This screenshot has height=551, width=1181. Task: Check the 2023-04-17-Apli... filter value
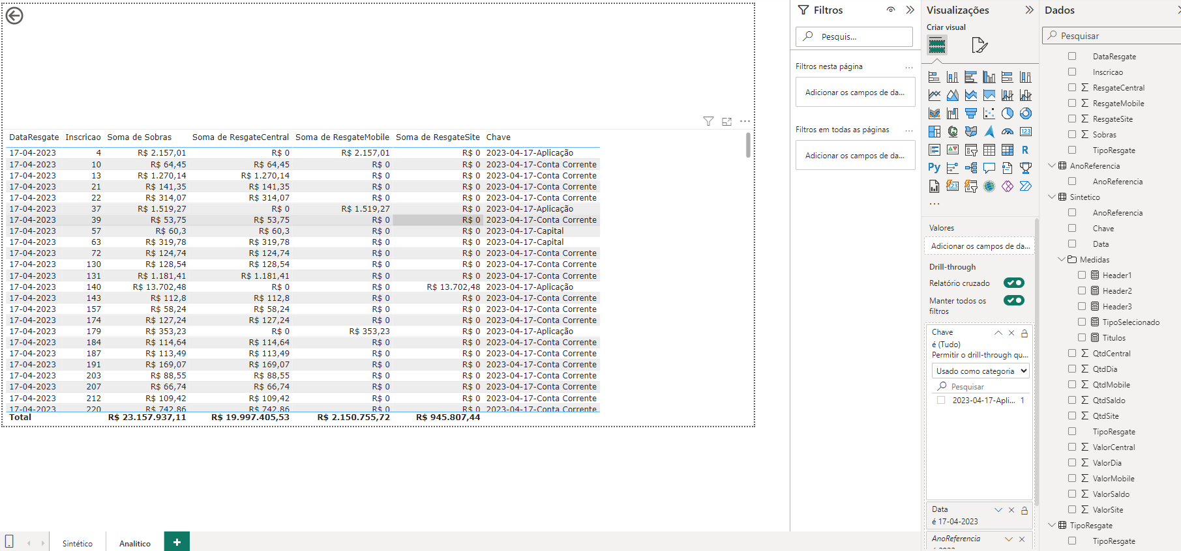point(941,400)
